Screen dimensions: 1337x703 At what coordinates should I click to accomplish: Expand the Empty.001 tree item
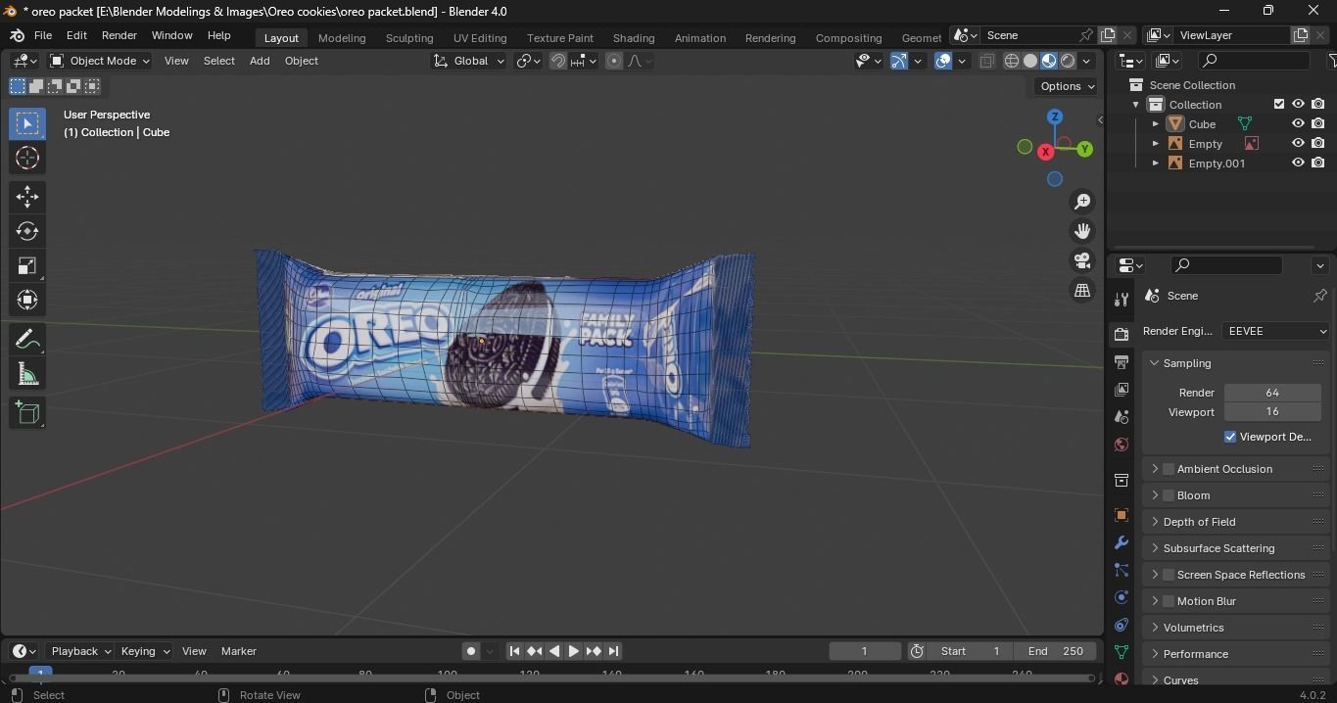[1155, 164]
